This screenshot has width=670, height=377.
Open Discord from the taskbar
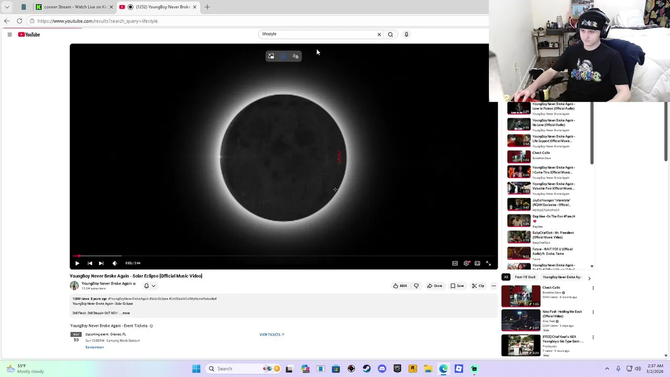click(382, 369)
